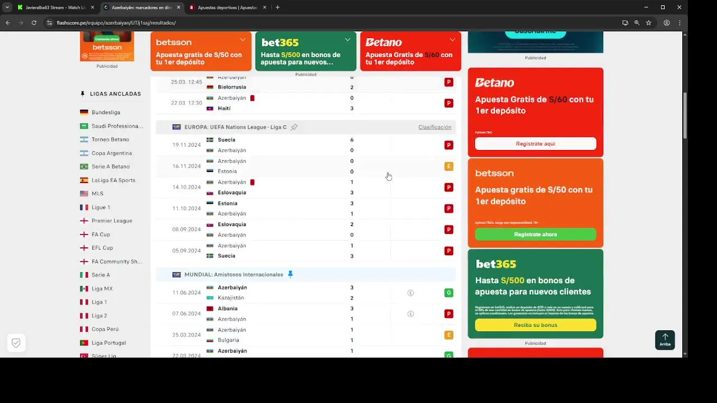Screen dimensions: 717x403
Task: Select Torneo Betano league
Action: (x=110, y=139)
